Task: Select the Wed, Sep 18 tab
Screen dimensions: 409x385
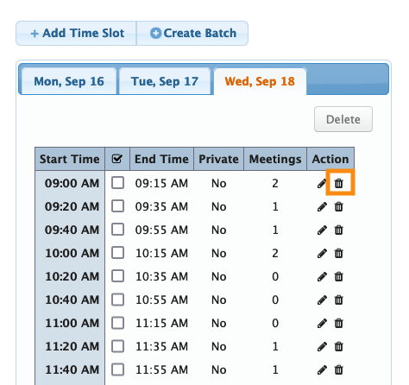Action: click(x=260, y=81)
